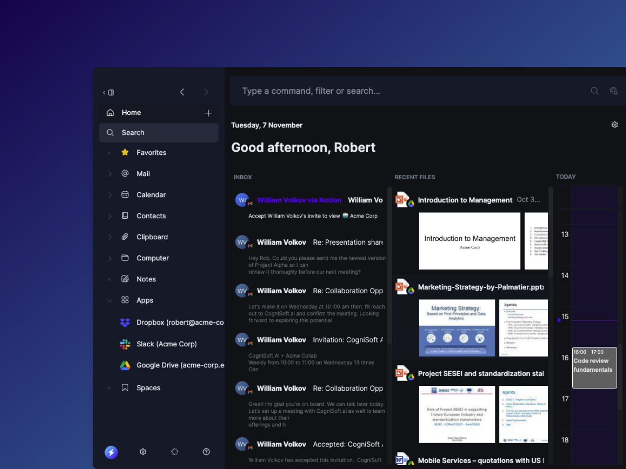Click the blue lightning bolt button
The image size is (626, 469).
111,452
